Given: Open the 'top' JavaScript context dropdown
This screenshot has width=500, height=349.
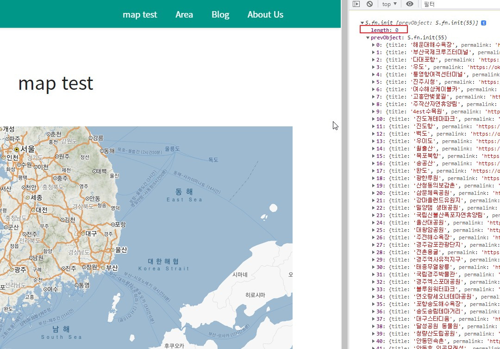Looking at the screenshot, I should pyautogui.click(x=389, y=4).
